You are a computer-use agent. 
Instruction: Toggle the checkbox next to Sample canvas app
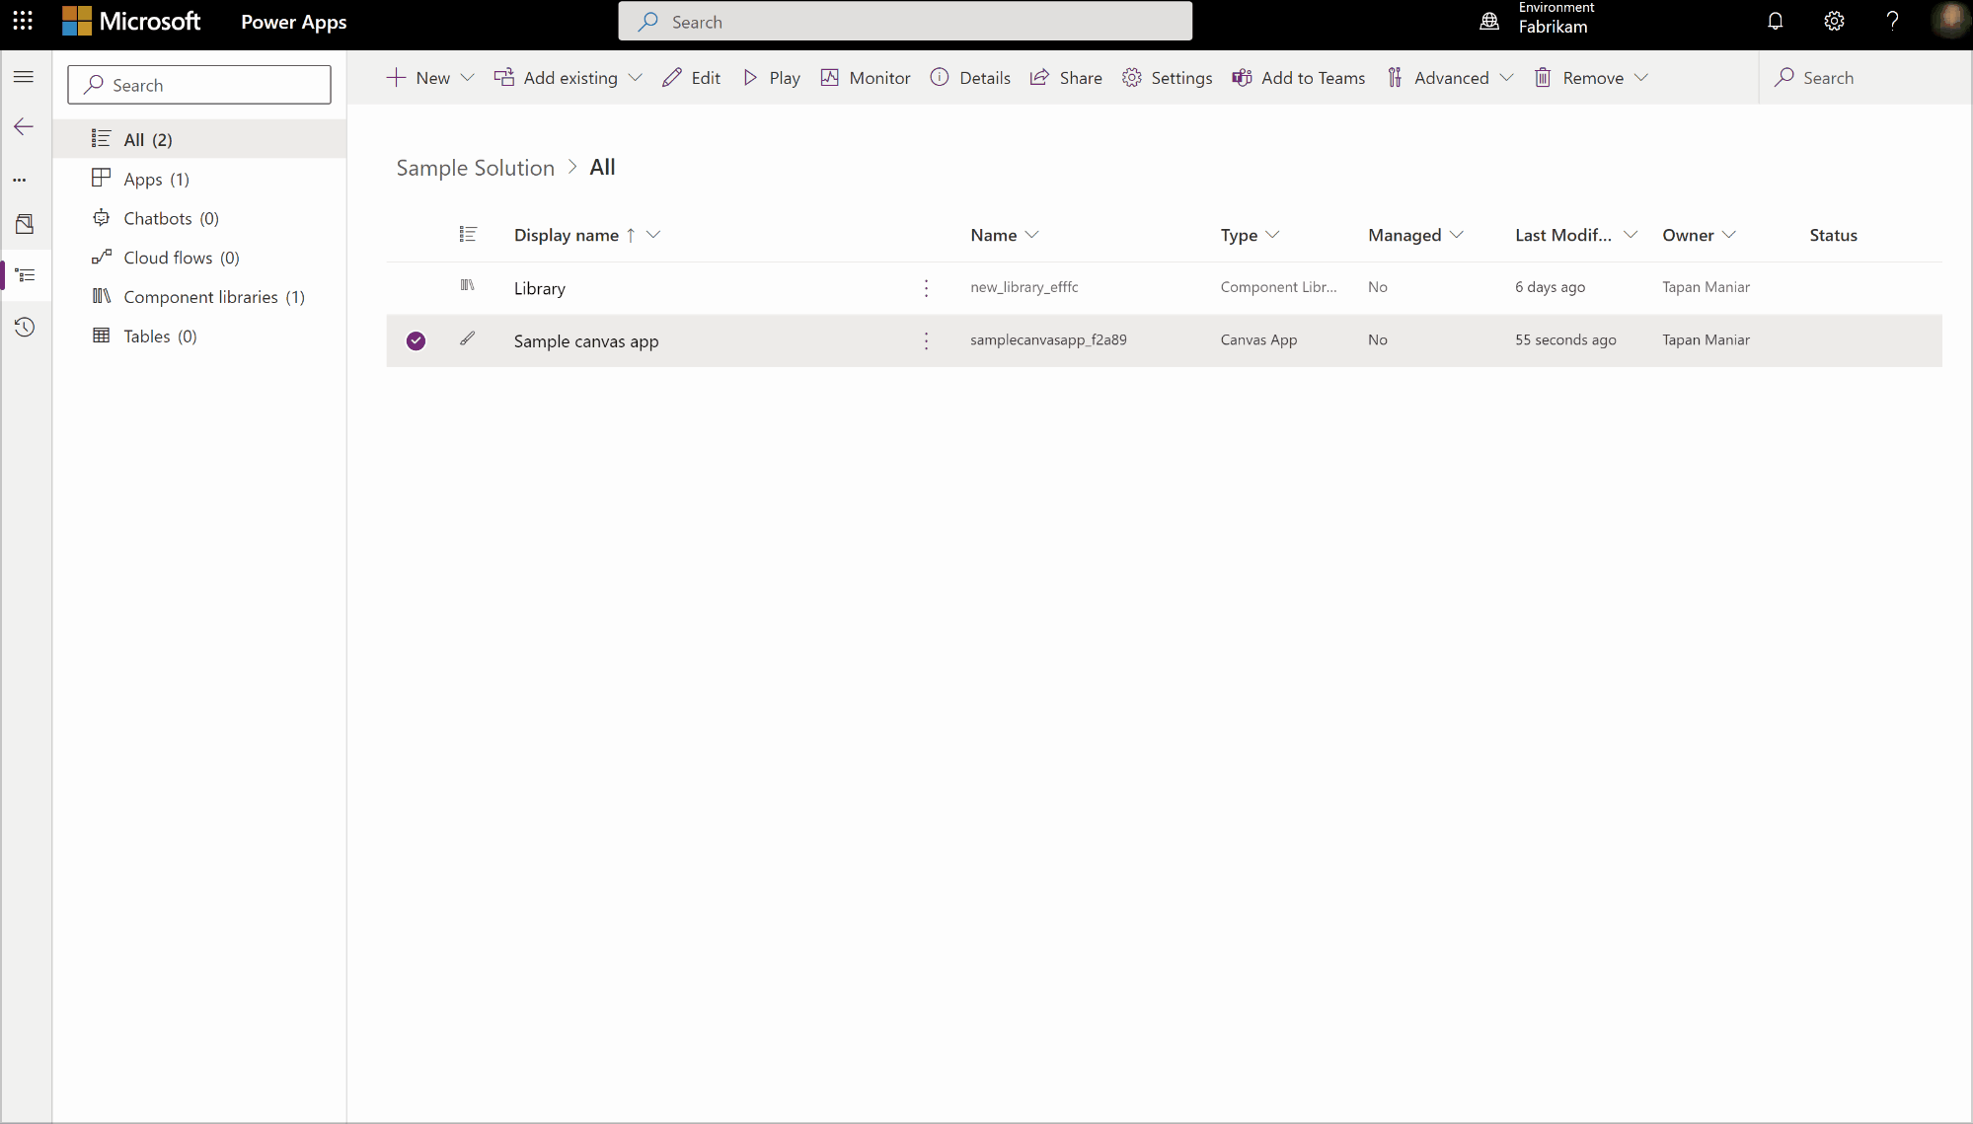click(x=416, y=339)
